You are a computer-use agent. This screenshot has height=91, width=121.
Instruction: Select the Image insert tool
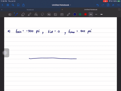(55, 14)
